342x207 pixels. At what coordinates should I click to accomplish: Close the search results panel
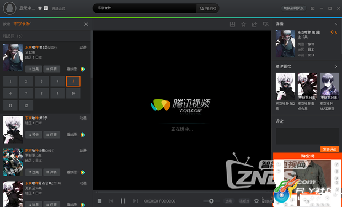(x=86, y=24)
